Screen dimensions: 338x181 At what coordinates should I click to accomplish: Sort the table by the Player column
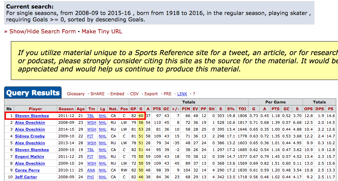pyautogui.click(x=35, y=109)
